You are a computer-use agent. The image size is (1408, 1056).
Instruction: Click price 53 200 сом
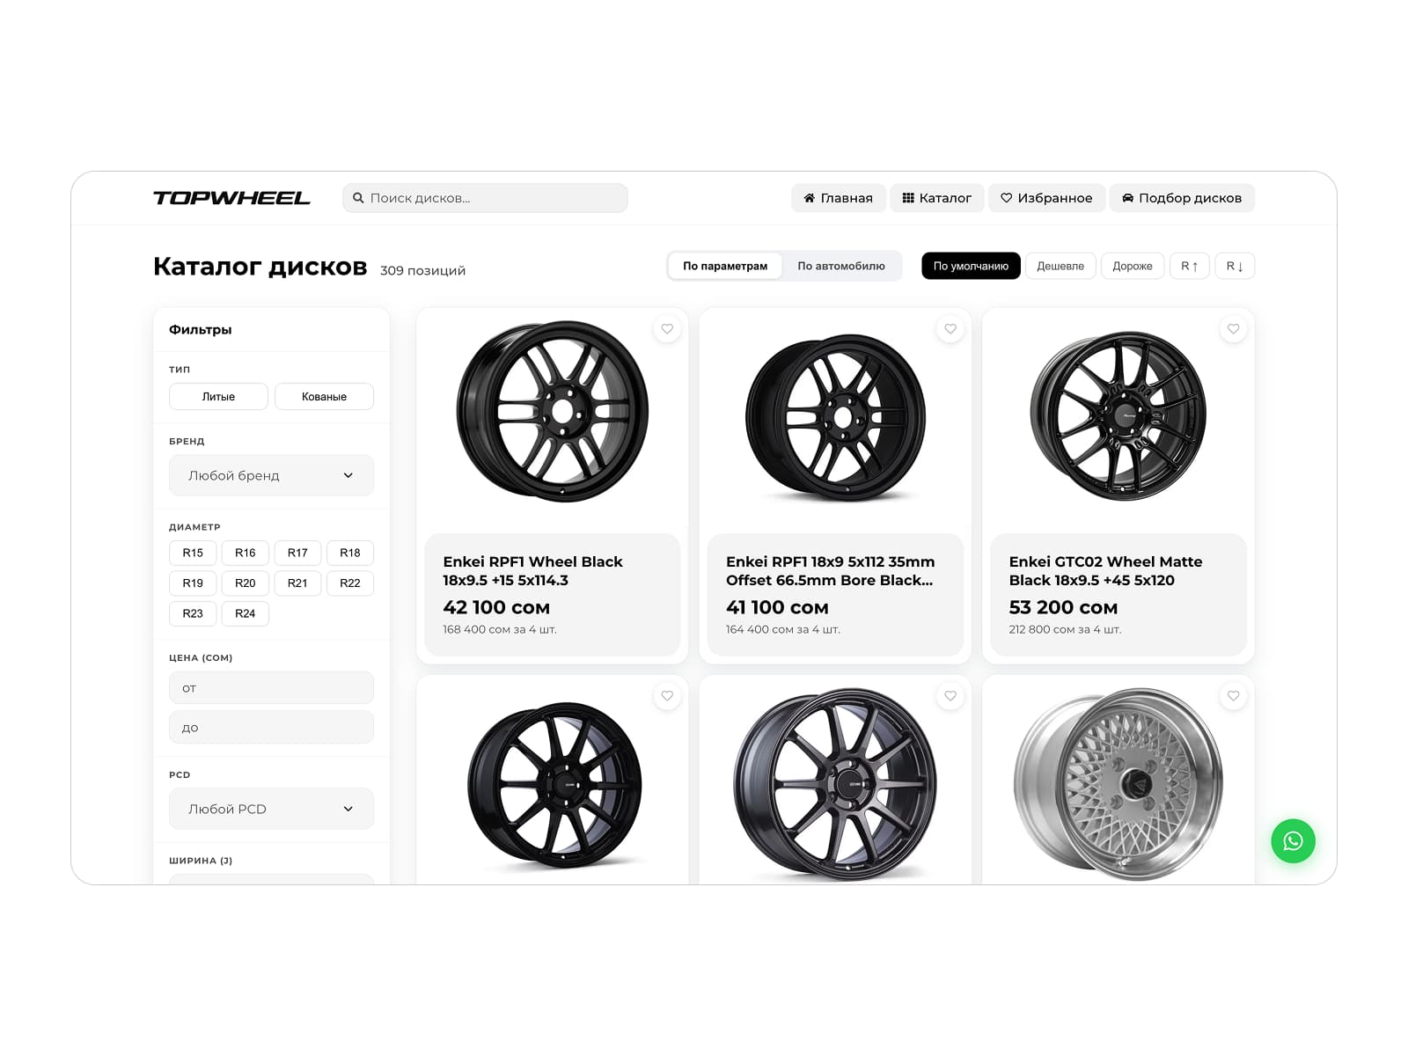click(1063, 607)
